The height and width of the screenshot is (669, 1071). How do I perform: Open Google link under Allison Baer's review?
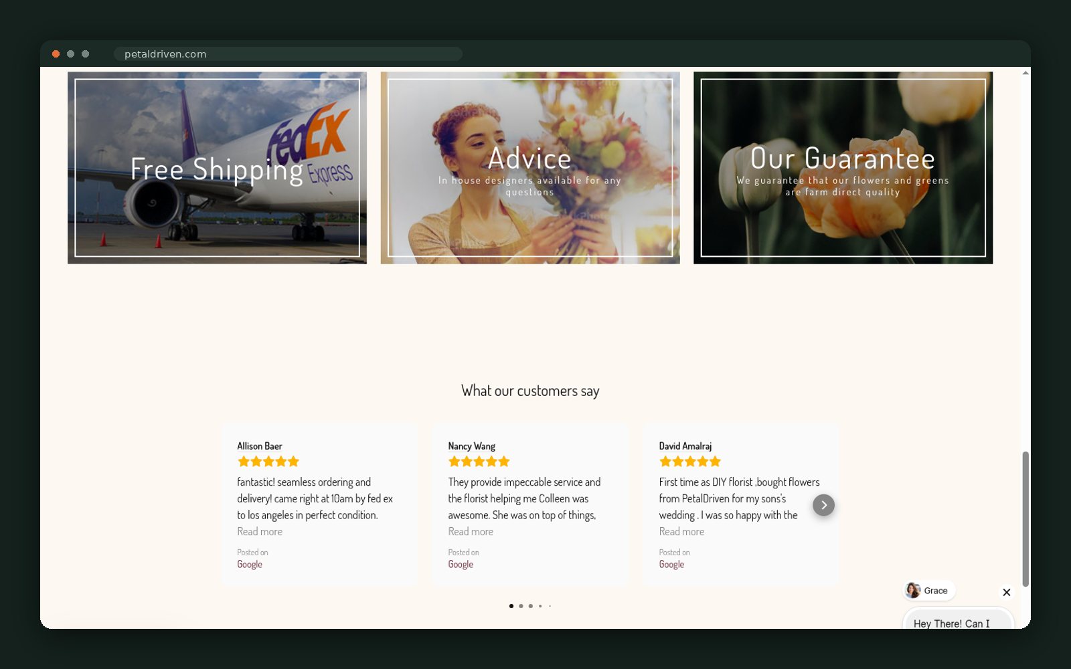pyautogui.click(x=250, y=564)
